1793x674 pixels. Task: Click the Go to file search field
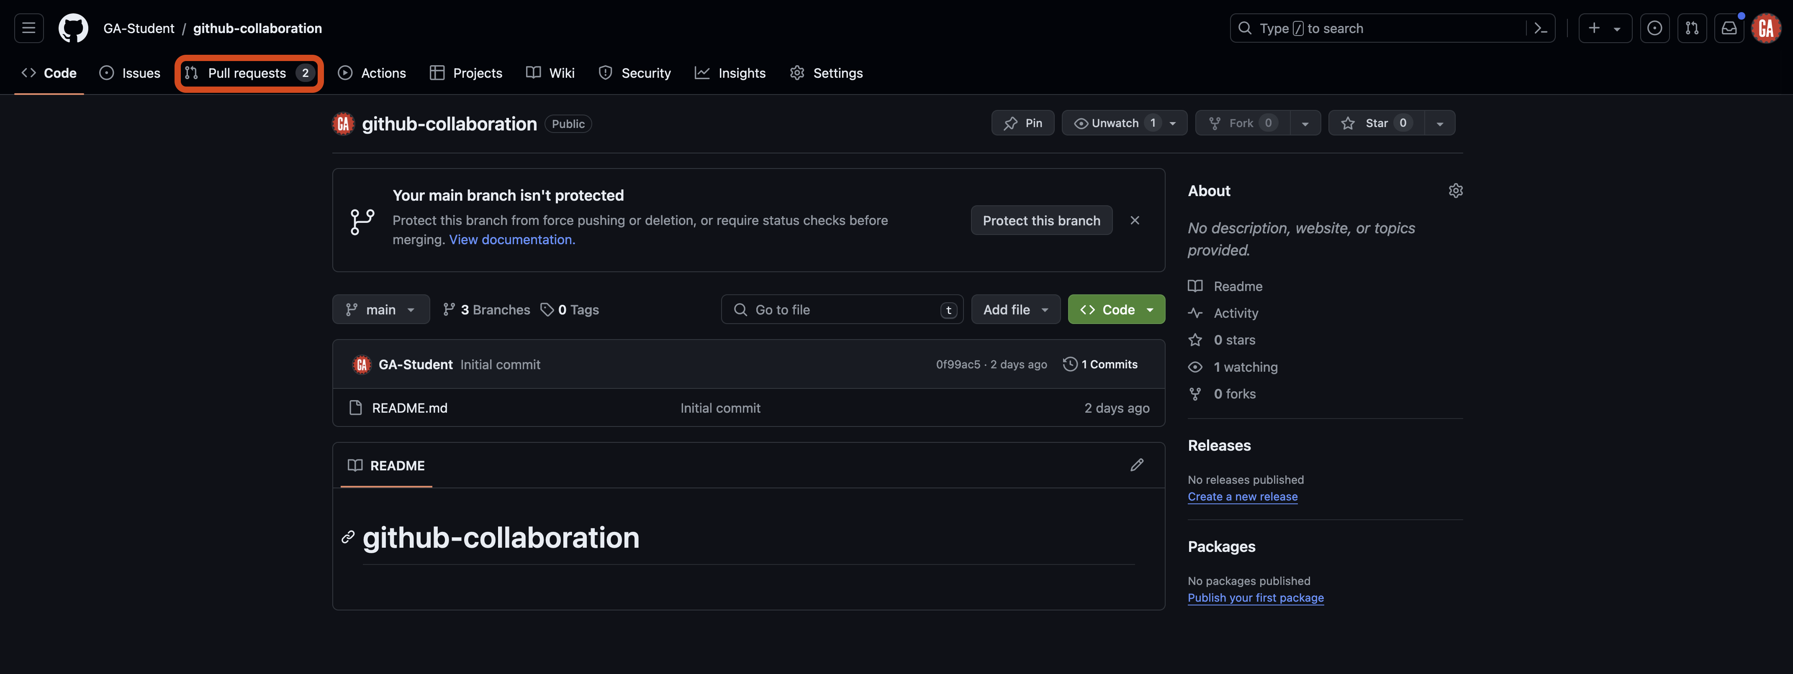coord(842,309)
